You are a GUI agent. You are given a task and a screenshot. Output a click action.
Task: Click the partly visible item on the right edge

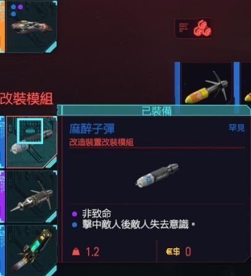click(246, 83)
